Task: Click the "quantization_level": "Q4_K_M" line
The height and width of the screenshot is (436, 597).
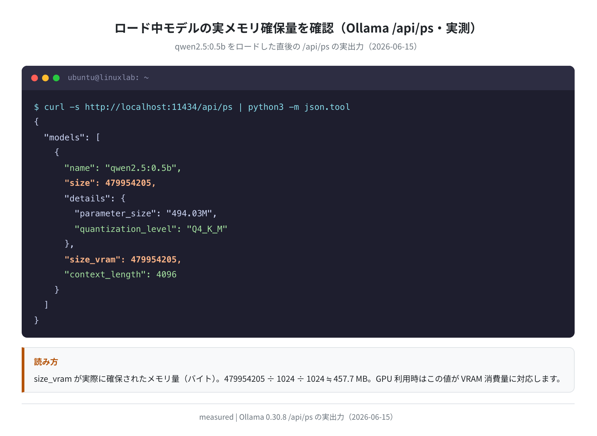Action: click(x=151, y=229)
